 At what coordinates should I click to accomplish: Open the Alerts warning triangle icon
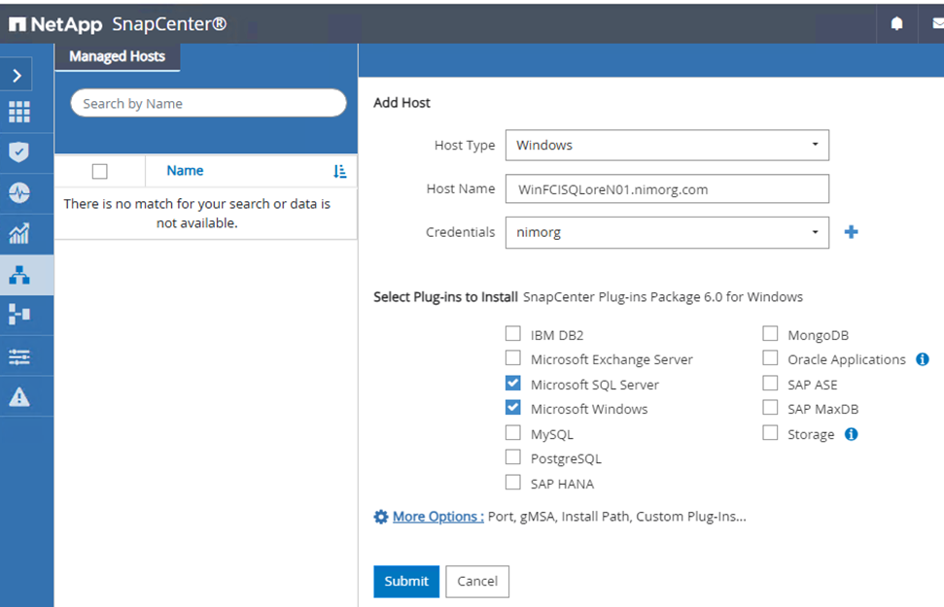point(19,396)
